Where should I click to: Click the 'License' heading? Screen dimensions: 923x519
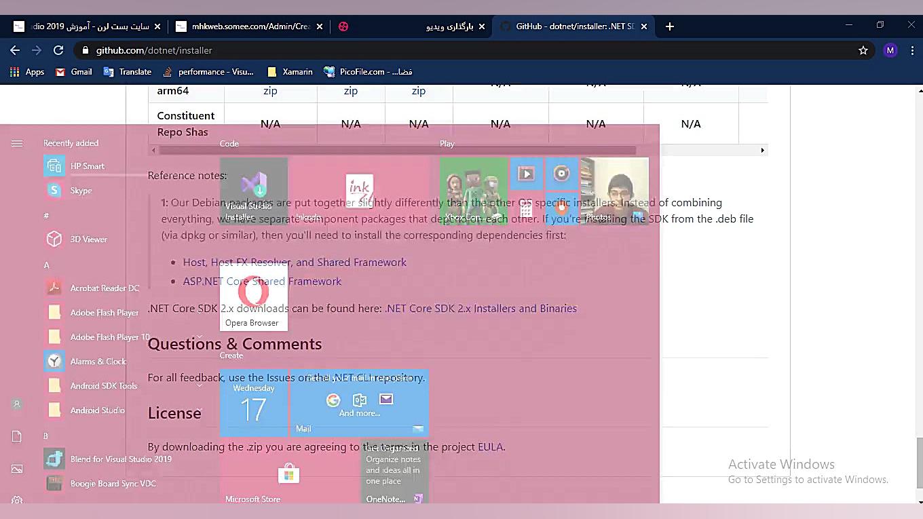pos(174,413)
